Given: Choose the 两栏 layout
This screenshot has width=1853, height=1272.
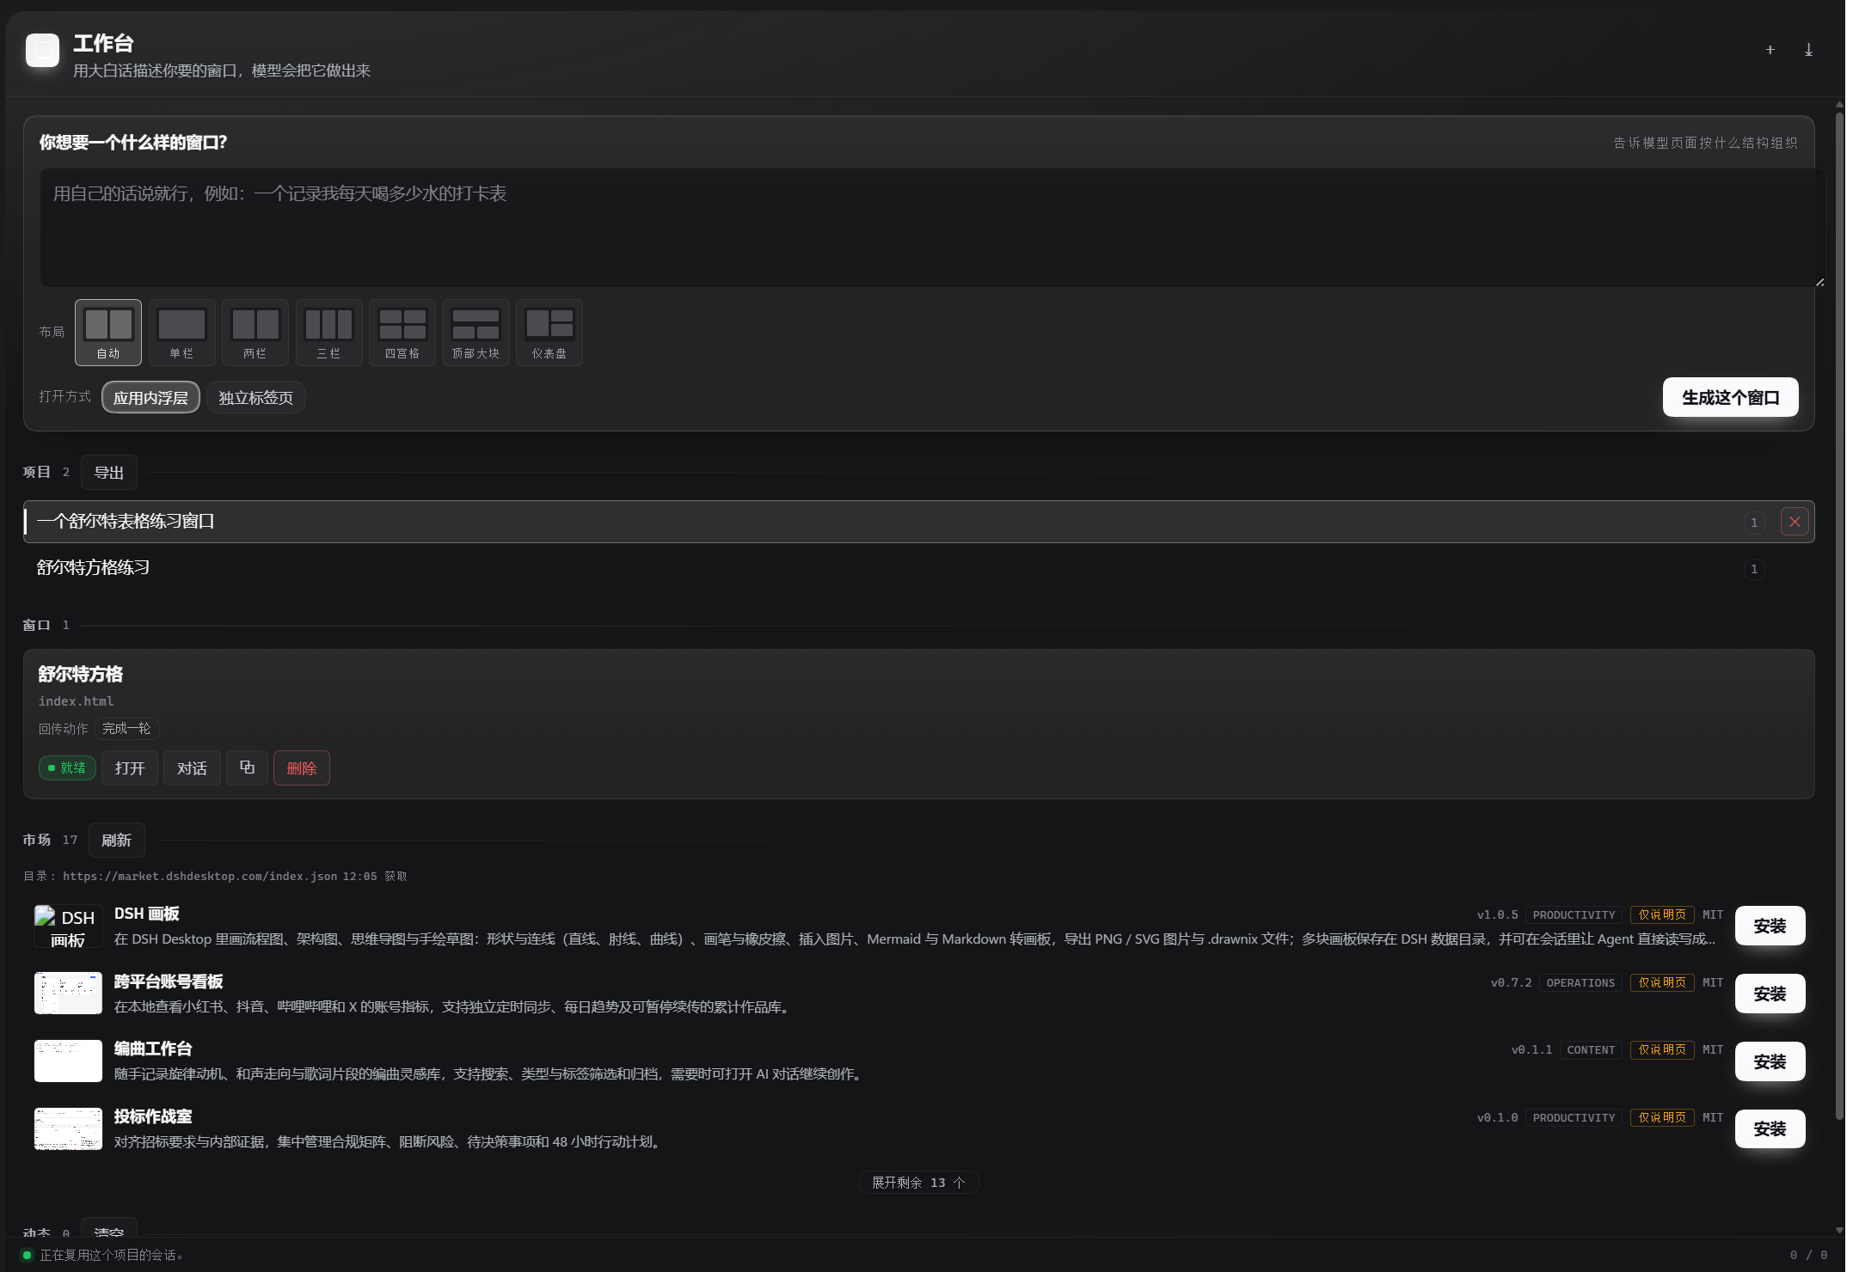Looking at the screenshot, I should coord(255,333).
